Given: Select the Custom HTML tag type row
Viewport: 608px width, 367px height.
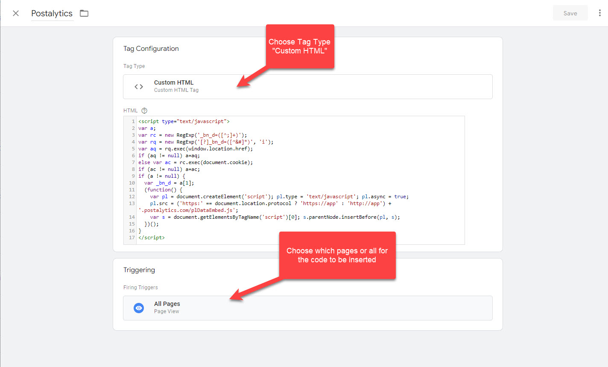Looking at the screenshot, I should click(x=307, y=87).
